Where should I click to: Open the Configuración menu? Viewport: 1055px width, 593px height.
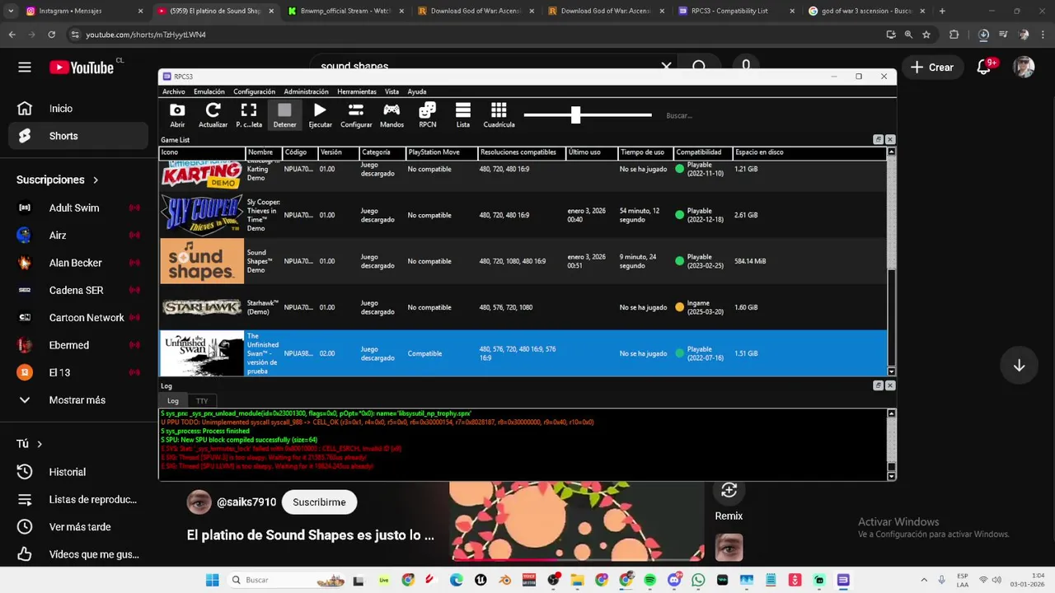(x=254, y=91)
